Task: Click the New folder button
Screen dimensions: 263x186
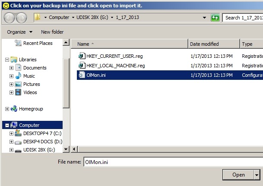Action: tap(52, 32)
